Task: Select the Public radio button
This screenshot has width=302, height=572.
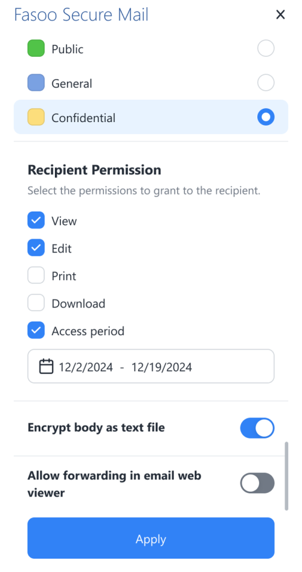Action: tap(266, 48)
